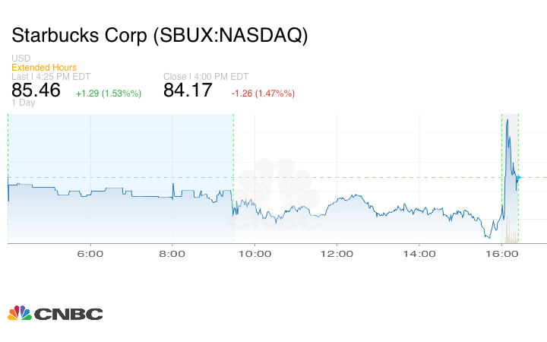Click the USD currency label
The image size is (547, 342).
21,59
